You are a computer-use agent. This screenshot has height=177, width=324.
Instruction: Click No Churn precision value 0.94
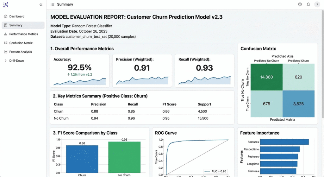pos(95,118)
